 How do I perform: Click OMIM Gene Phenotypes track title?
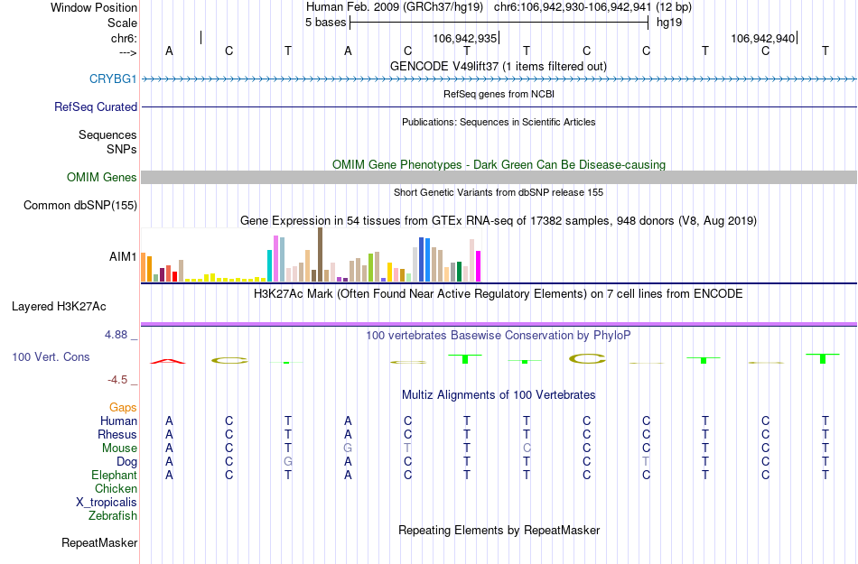point(499,164)
